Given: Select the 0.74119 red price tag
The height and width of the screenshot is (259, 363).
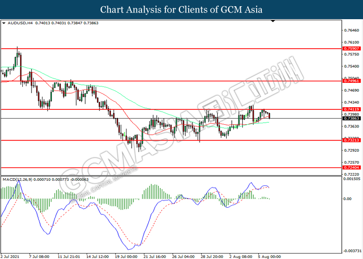Looking at the screenshot, I should [351, 109].
